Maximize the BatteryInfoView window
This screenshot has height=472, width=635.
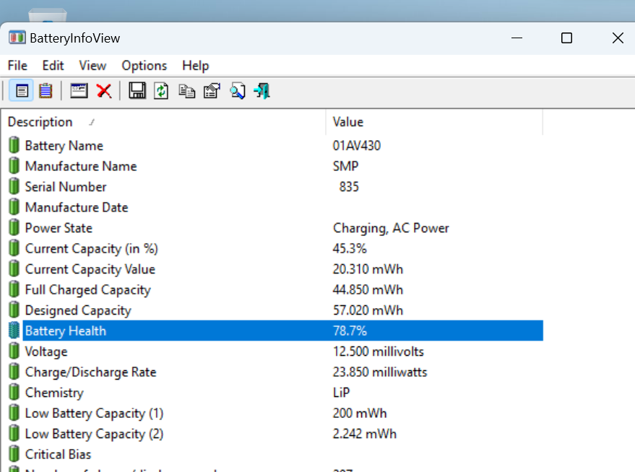[566, 38]
